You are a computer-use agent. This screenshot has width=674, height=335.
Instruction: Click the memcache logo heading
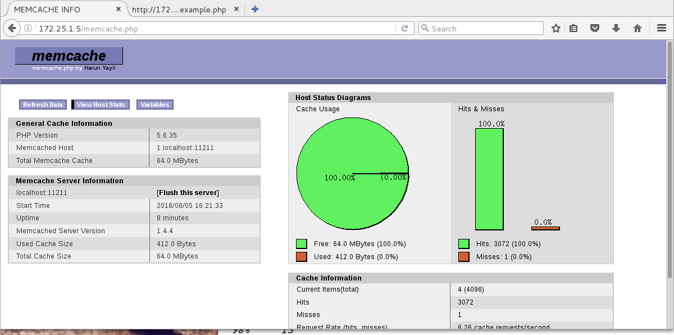click(69, 56)
